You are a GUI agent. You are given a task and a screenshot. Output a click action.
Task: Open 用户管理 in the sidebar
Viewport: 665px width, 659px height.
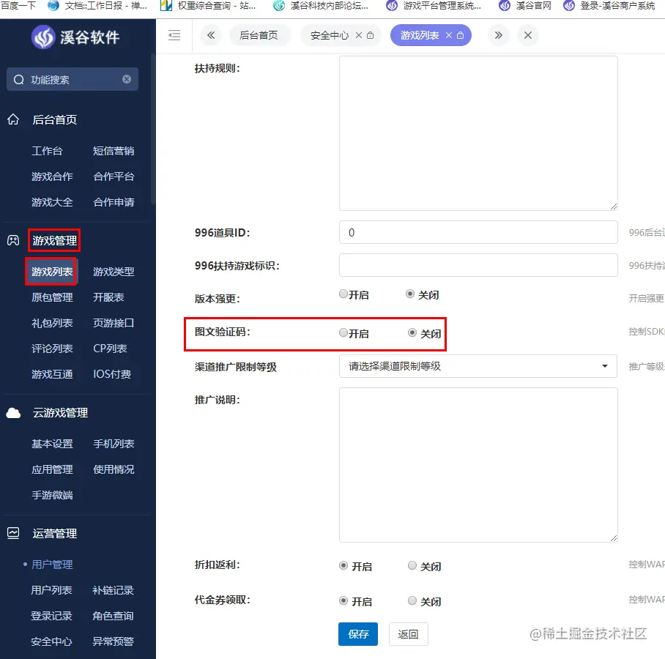(x=52, y=565)
